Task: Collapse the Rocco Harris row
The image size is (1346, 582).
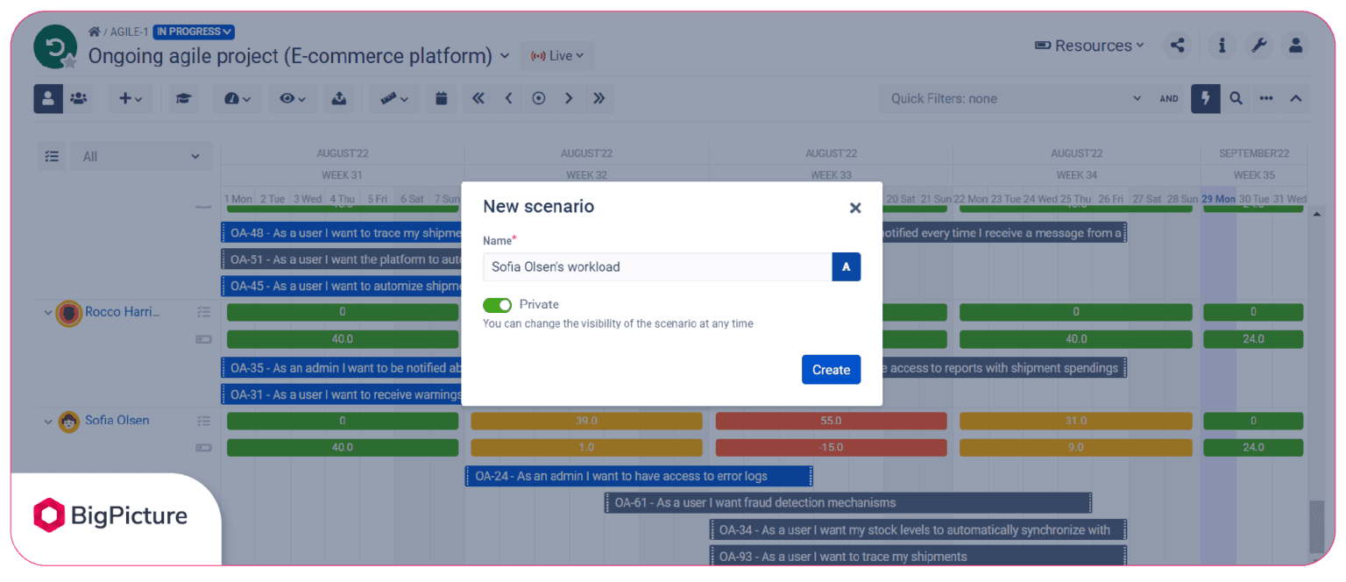Action: [x=47, y=312]
